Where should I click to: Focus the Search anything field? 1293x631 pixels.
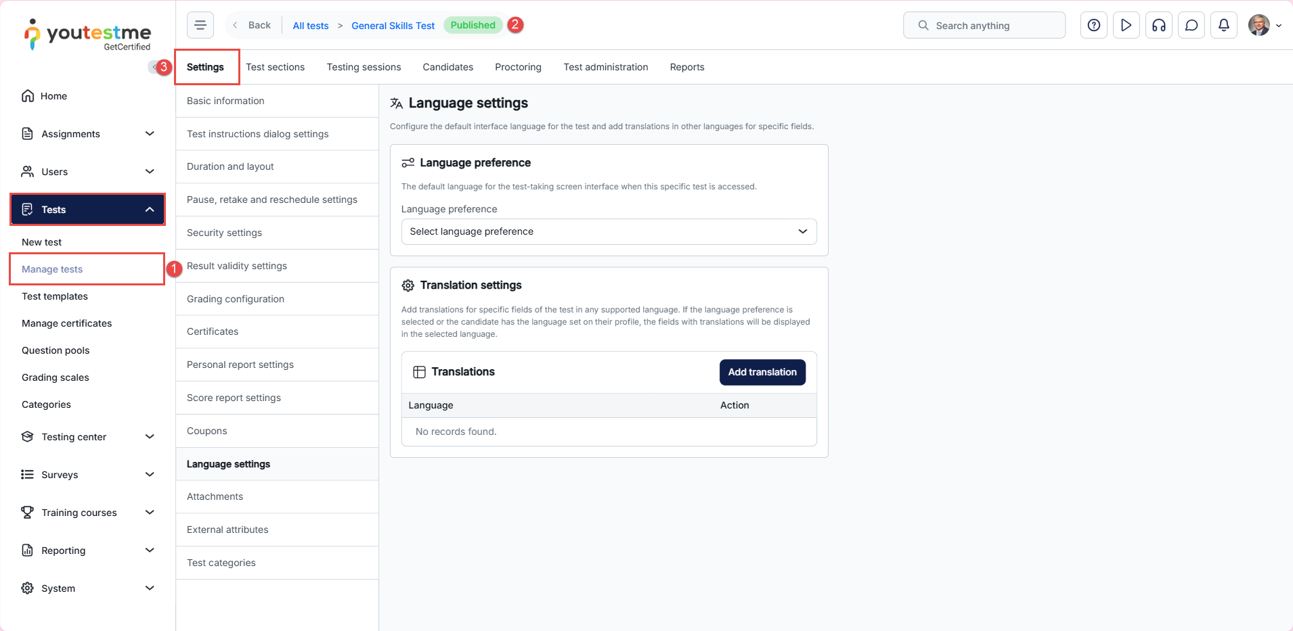click(x=984, y=25)
